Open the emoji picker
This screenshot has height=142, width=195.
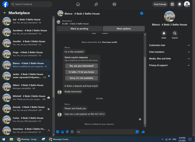[x=137, y=132]
